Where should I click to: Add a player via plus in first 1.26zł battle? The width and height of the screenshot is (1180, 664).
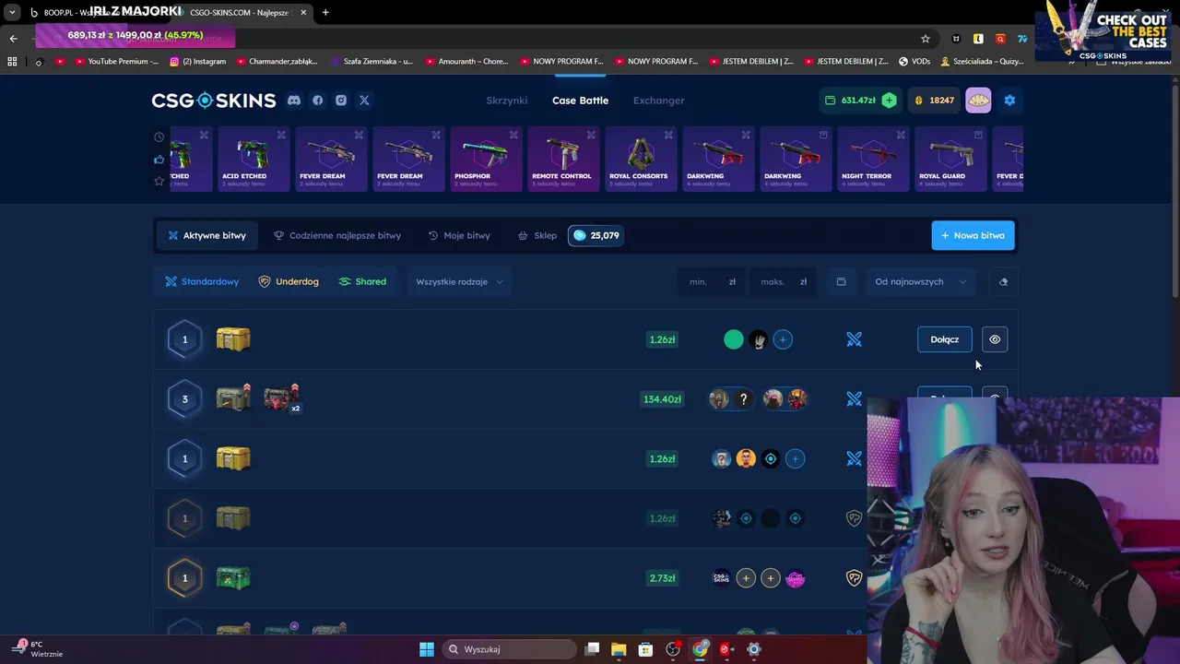(x=783, y=339)
